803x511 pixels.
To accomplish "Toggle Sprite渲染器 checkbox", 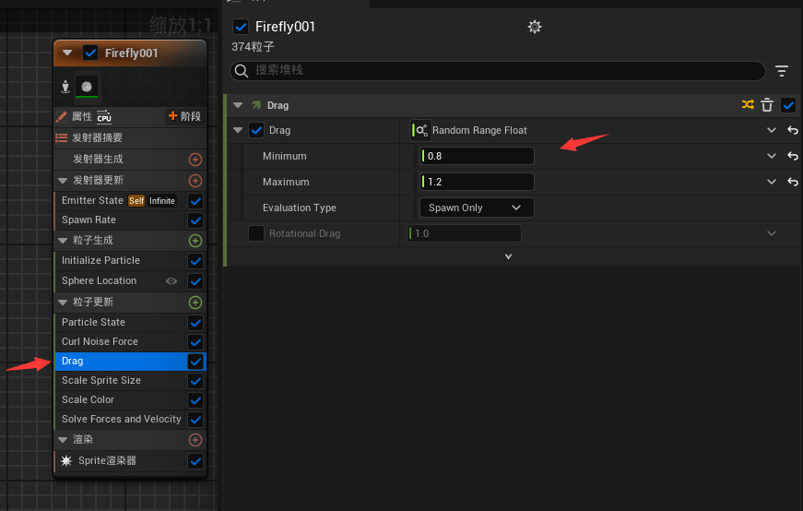I will pyautogui.click(x=195, y=461).
